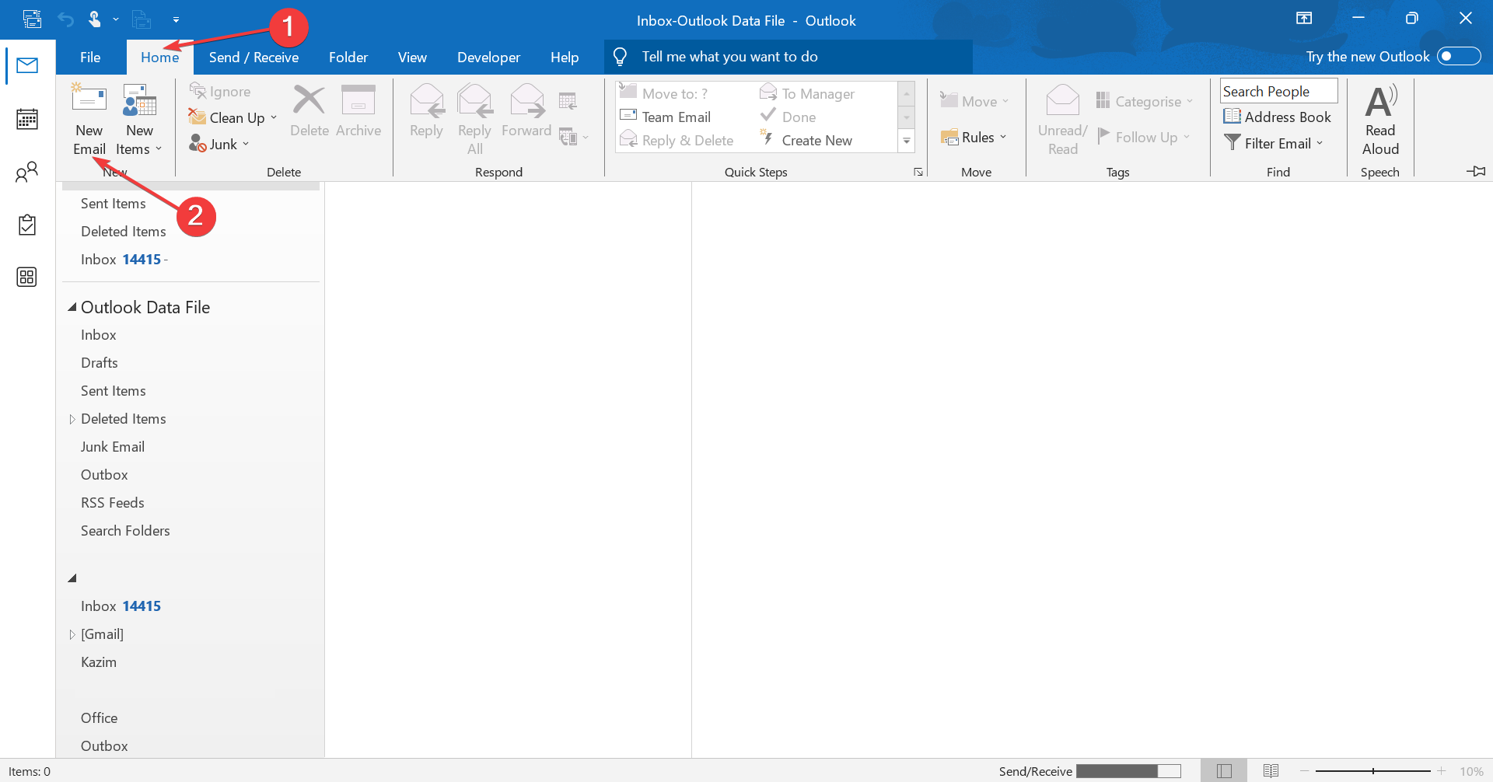Click the Team Email quick step
1493x782 pixels.
click(x=675, y=117)
